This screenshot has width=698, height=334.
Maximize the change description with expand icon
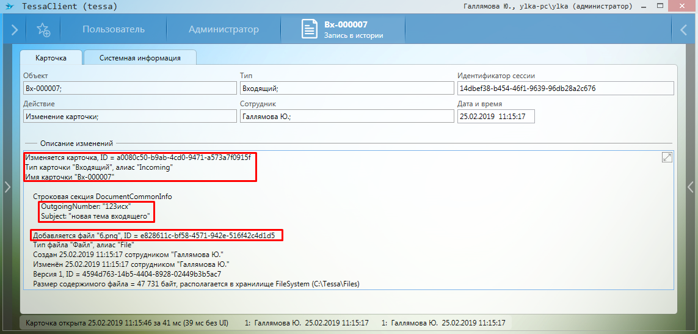[x=667, y=158]
